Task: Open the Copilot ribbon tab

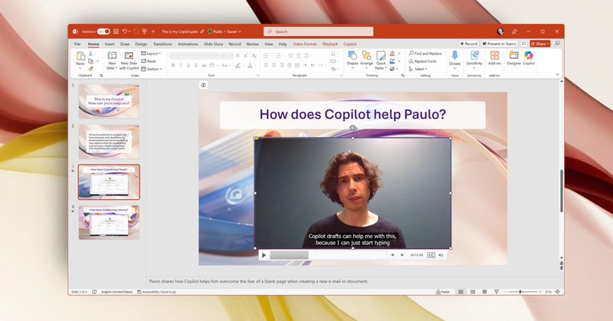Action: tap(350, 44)
